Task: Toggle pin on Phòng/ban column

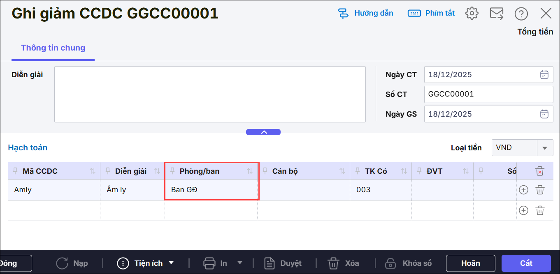Action: (x=173, y=171)
